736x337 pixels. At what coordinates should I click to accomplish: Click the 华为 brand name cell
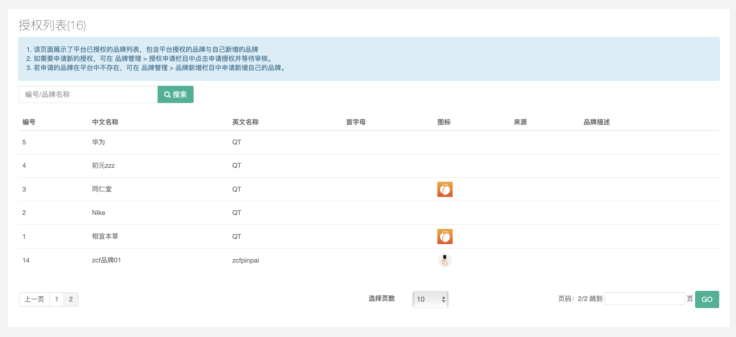point(98,142)
